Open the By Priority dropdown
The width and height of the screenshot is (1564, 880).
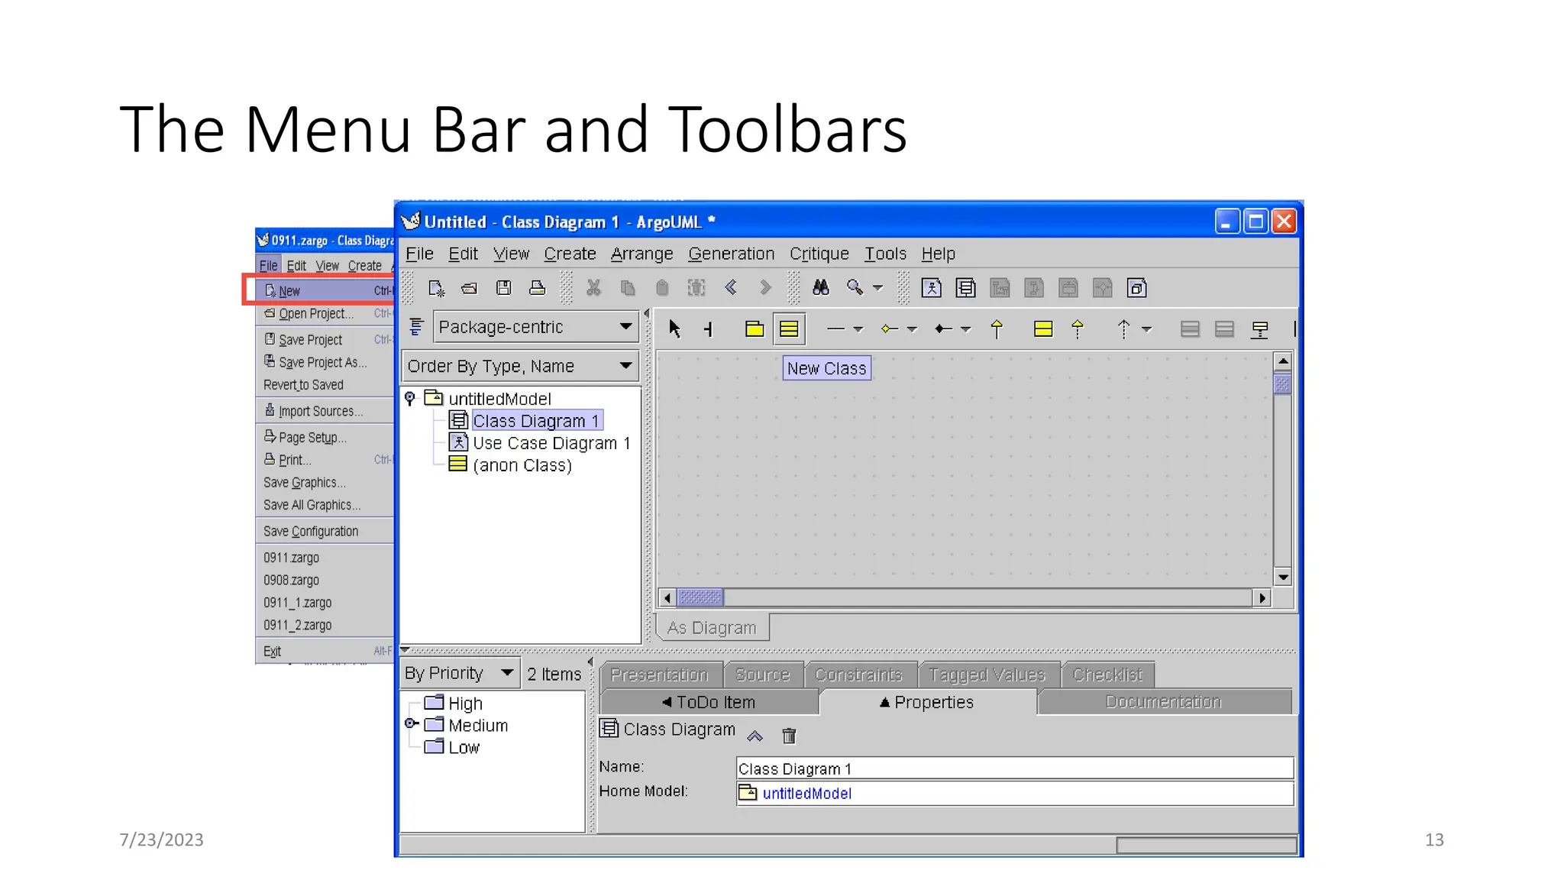(x=460, y=674)
